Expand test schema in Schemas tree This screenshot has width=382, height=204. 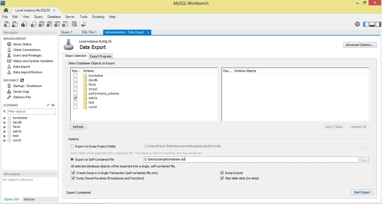4,136
